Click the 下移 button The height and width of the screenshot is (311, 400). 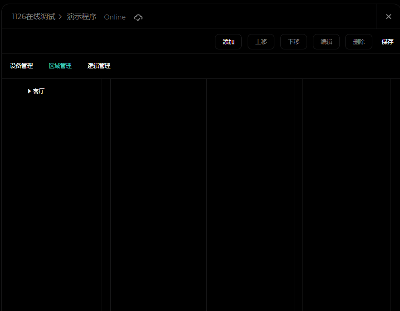293,42
